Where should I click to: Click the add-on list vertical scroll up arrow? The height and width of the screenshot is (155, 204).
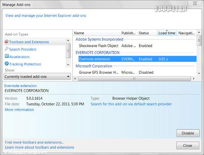coord(199,33)
